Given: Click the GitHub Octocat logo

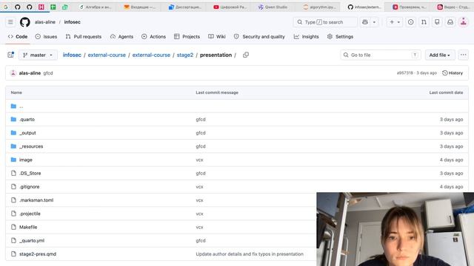Looking at the screenshot, I should click(24, 22).
